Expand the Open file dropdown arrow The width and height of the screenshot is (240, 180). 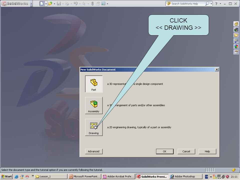pos(54,4)
